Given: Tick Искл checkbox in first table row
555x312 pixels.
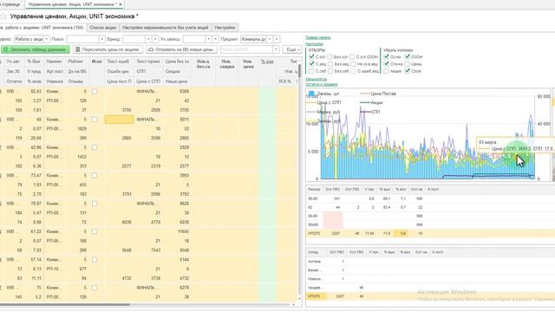Looking at the screenshot, I should point(95,91).
